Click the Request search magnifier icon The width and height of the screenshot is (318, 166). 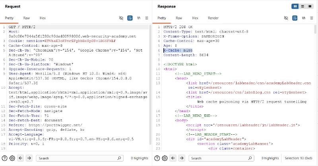tap(119, 158)
